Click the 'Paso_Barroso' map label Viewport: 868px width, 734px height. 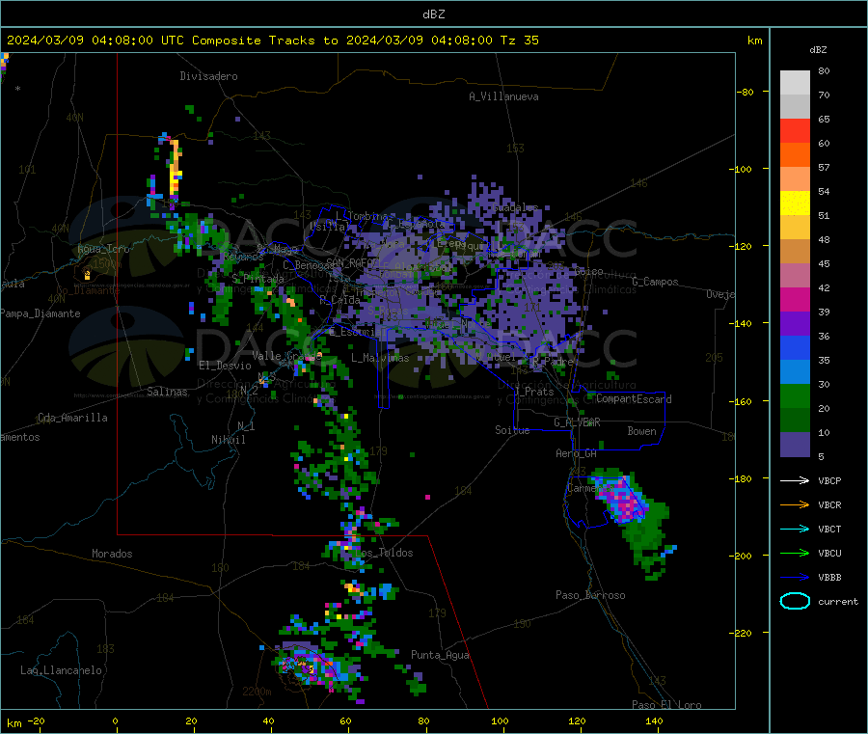tap(590, 595)
